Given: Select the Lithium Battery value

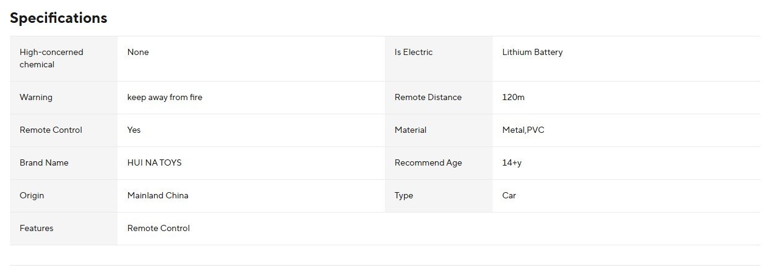Looking at the screenshot, I should tap(532, 53).
